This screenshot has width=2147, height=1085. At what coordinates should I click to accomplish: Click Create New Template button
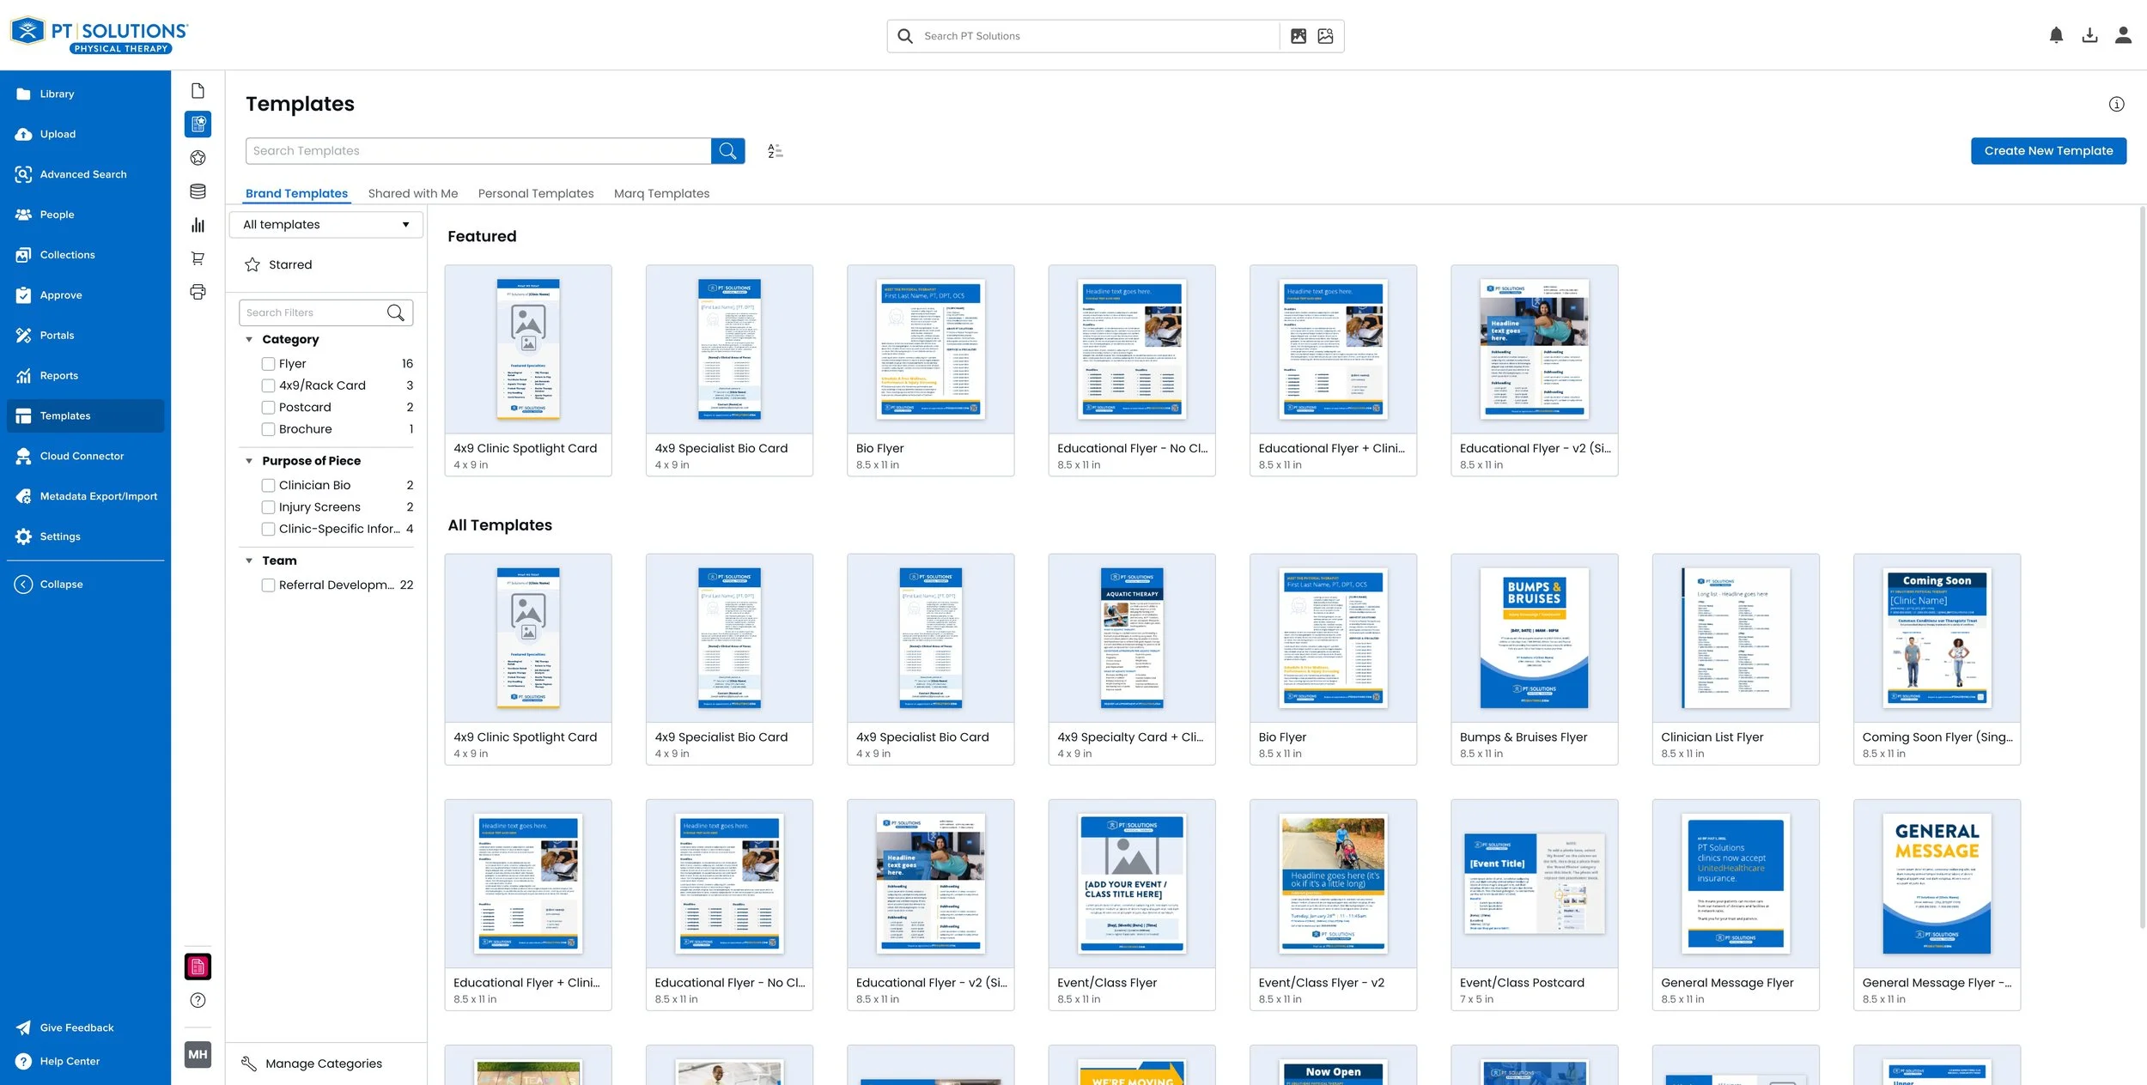2047,151
